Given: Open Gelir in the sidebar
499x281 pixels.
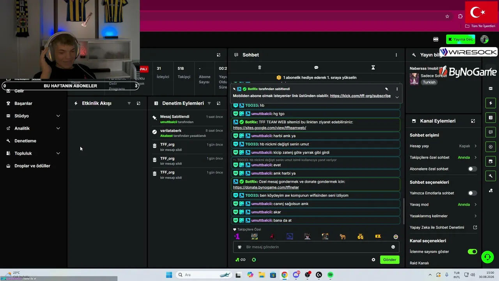Looking at the screenshot, I should [x=19, y=91].
